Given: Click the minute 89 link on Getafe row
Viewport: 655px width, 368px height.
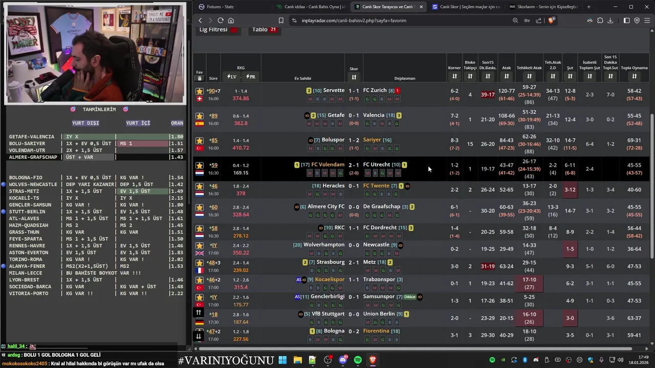Looking at the screenshot, I should [x=214, y=116].
